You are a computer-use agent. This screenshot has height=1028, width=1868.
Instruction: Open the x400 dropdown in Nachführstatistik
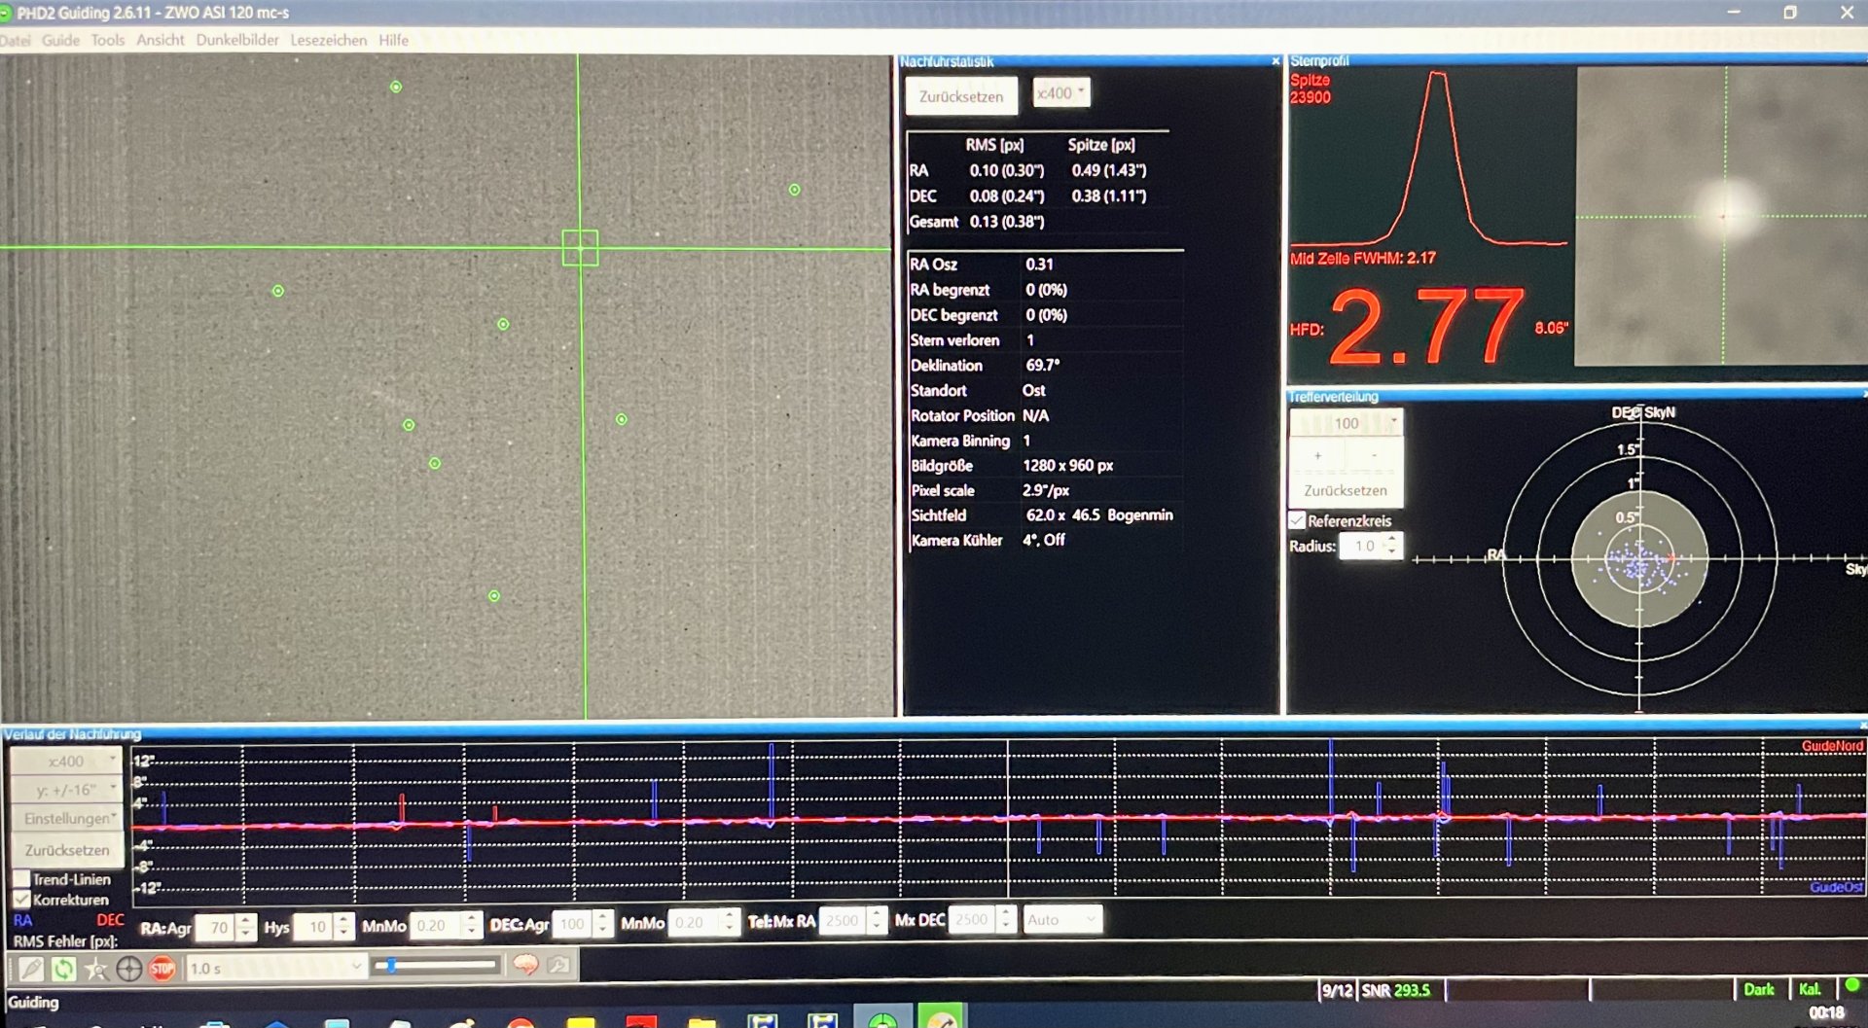[x=1060, y=93]
